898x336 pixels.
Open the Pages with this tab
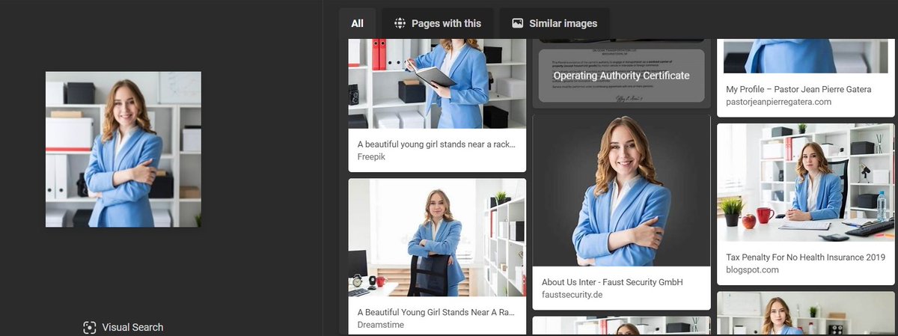click(x=438, y=23)
